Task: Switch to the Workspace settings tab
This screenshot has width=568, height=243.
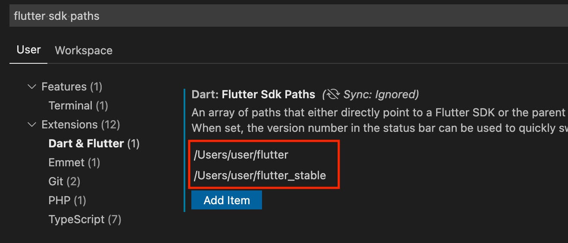Action: (84, 50)
